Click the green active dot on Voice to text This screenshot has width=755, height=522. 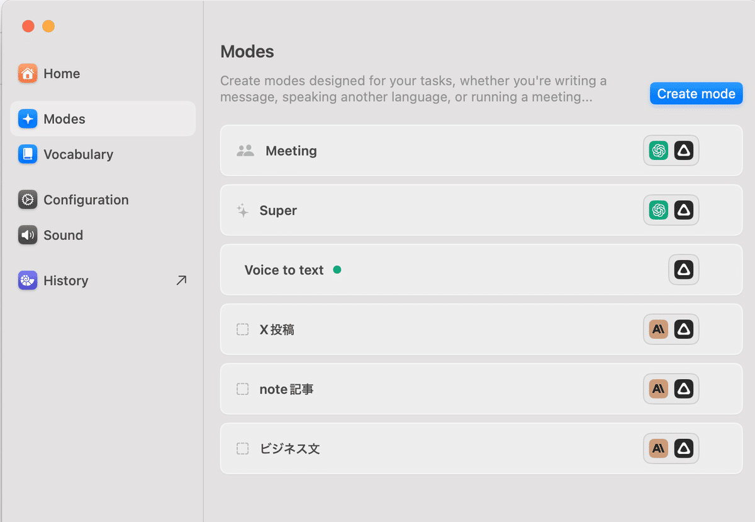337,270
